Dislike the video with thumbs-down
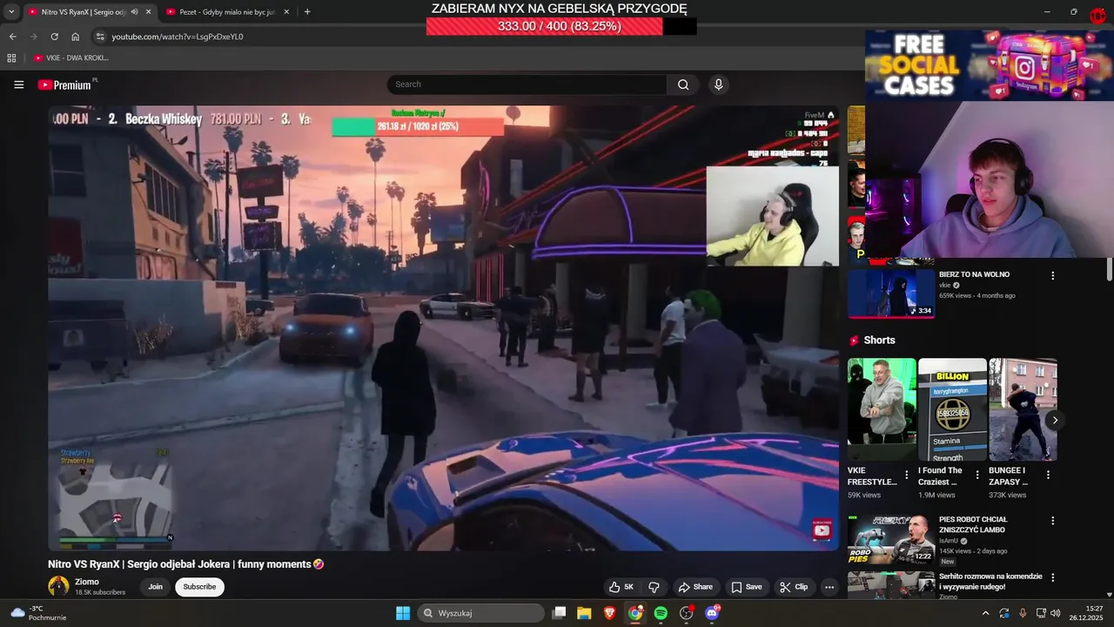Viewport: 1114px width, 627px height. click(x=654, y=587)
